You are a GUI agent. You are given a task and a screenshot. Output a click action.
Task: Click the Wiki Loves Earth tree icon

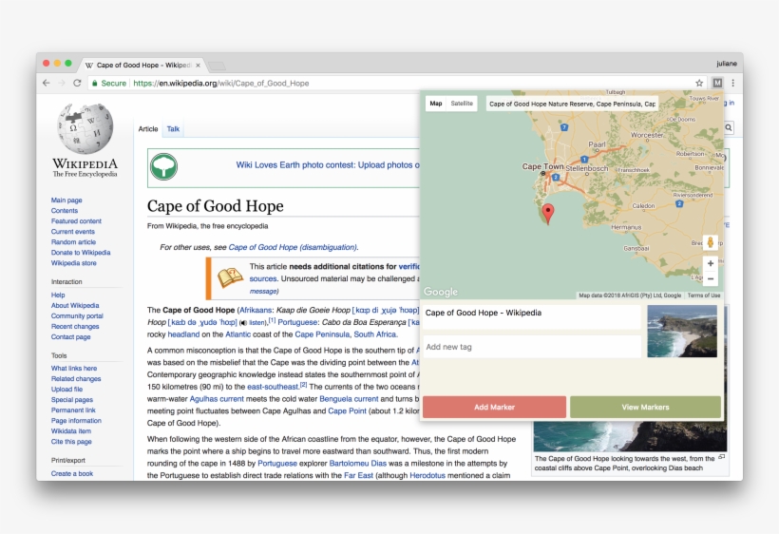(x=163, y=167)
